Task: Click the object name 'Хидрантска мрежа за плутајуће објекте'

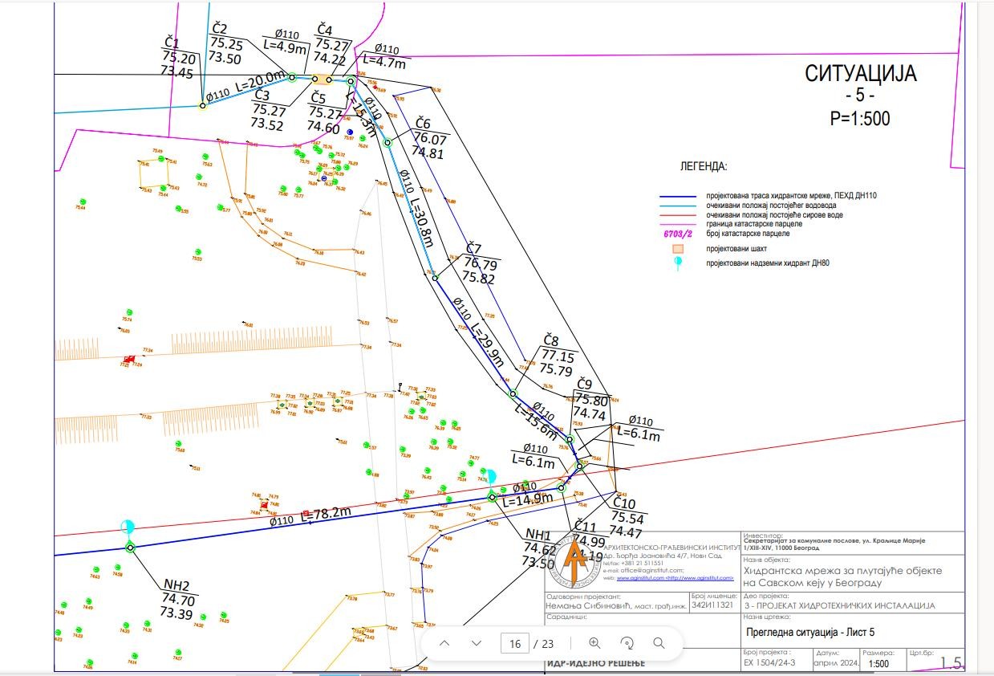Action: coord(842,571)
